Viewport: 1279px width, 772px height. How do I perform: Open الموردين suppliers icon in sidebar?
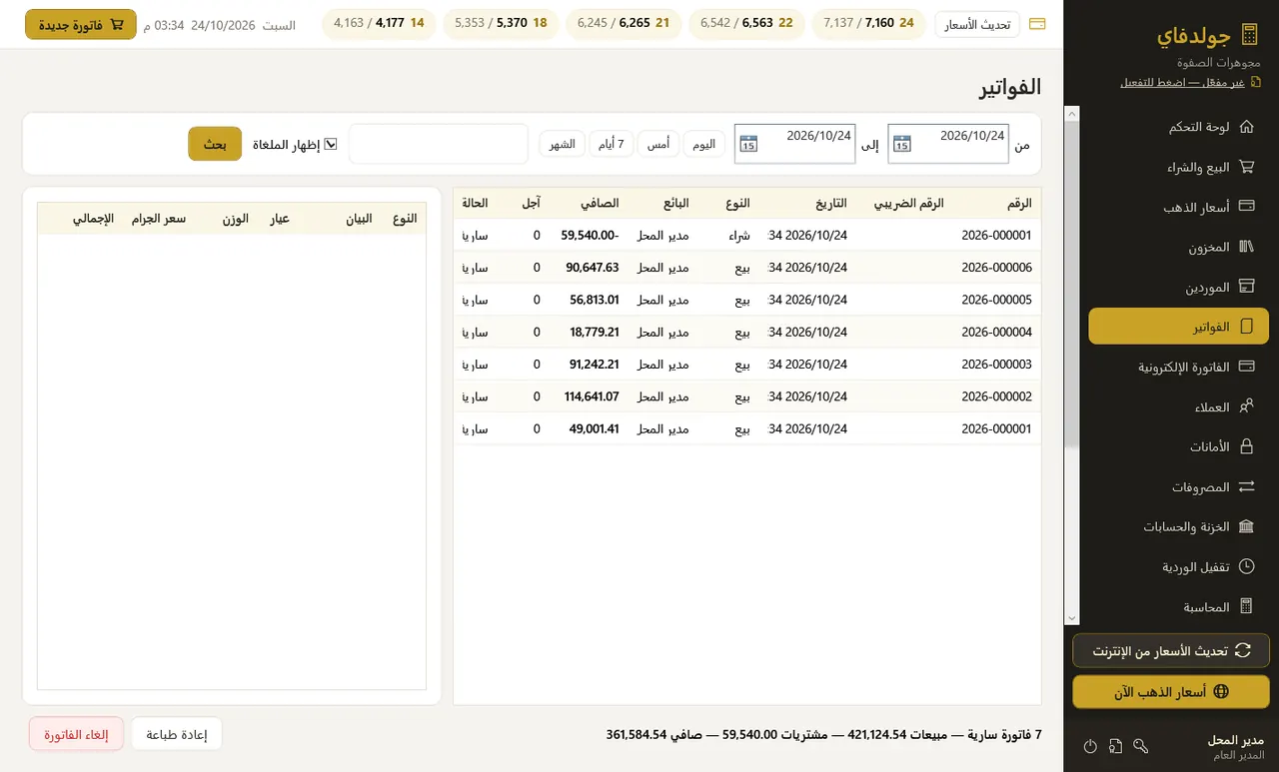1246,287
